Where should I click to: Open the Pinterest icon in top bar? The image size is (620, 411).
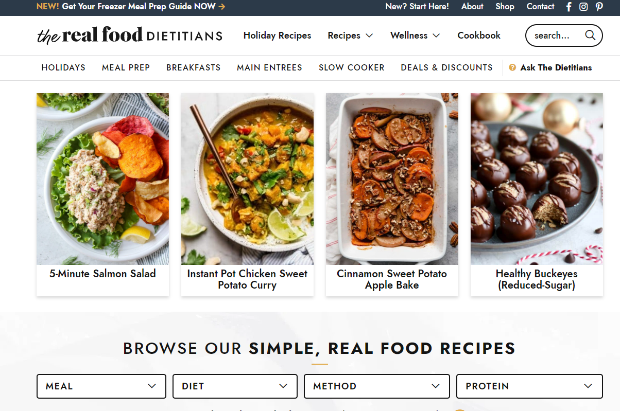click(x=599, y=7)
